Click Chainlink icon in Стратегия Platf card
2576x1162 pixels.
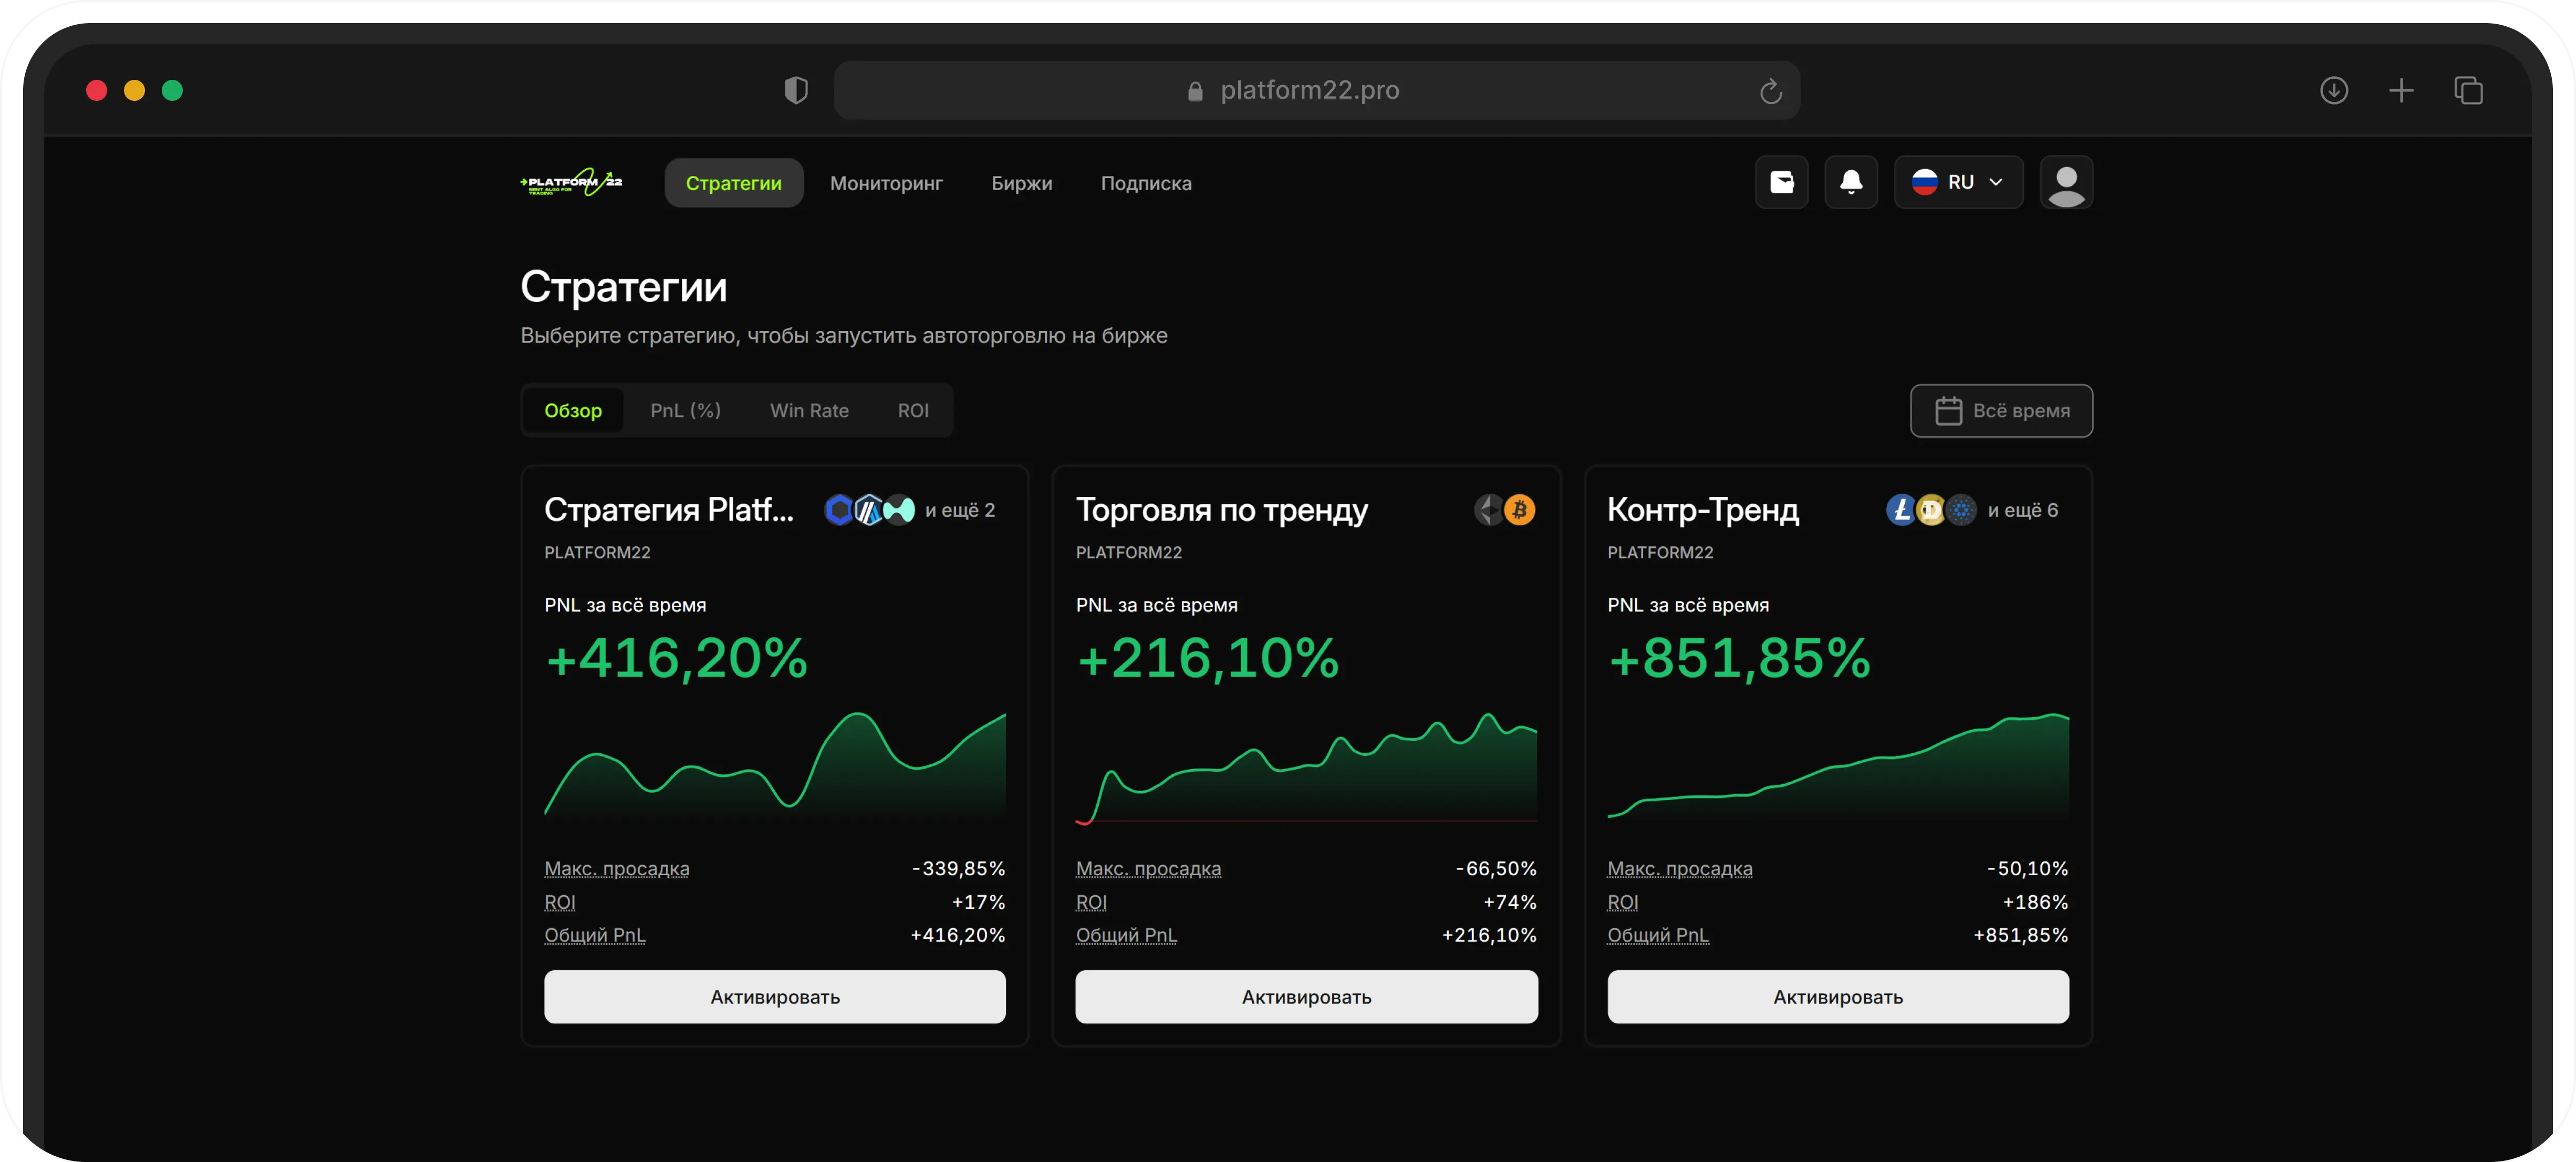point(839,510)
